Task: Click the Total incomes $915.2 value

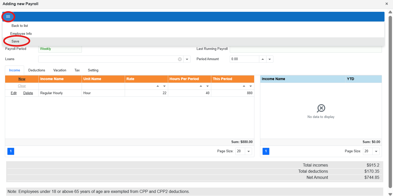Action: [373, 165]
